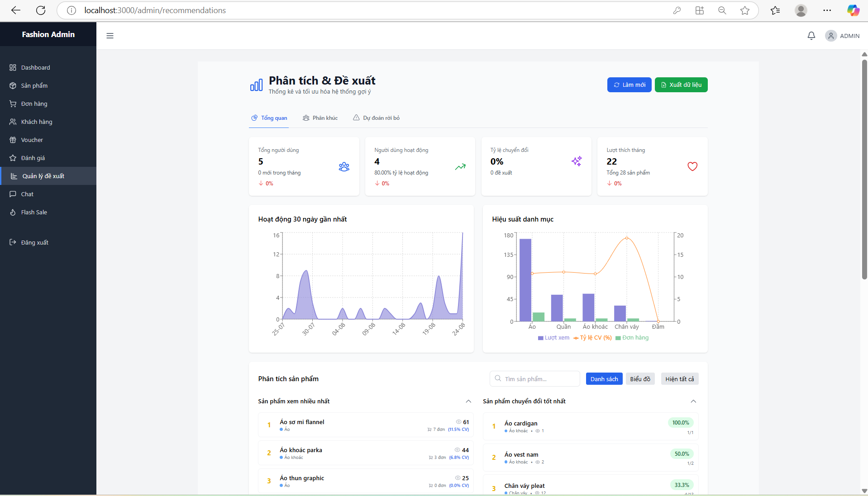Click the active users trend arrow icon
This screenshot has width=868, height=496.
coord(460,167)
